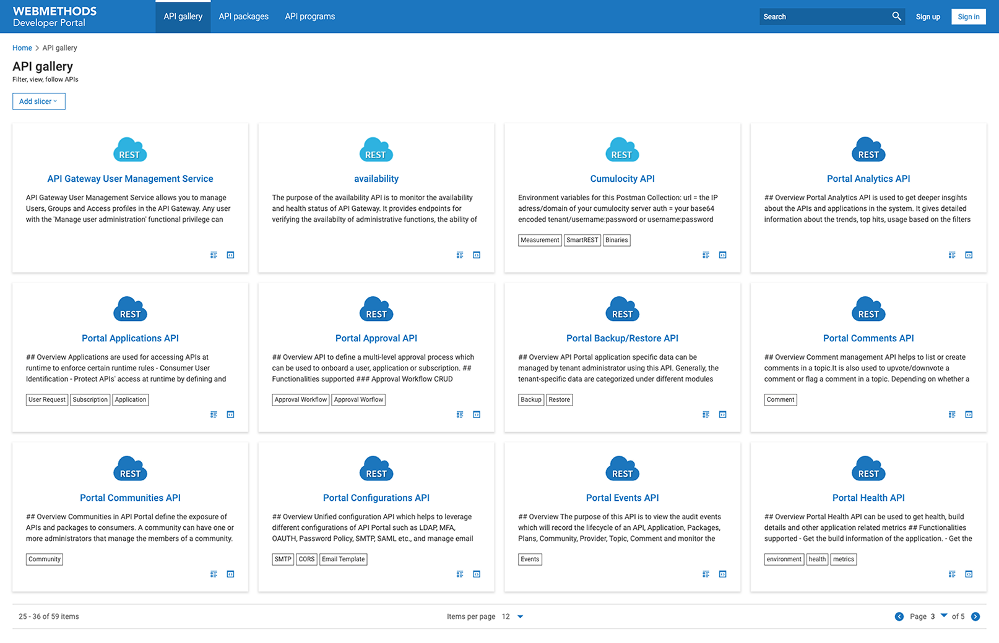Open the API Gateway User Management Service title

[x=130, y=179]
